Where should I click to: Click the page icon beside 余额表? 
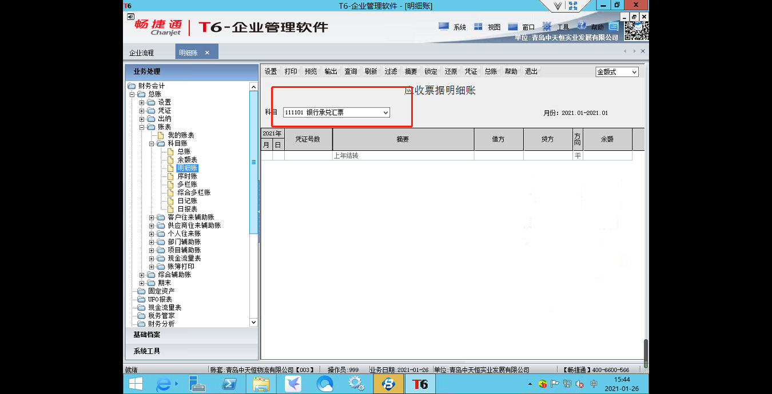coord(170,160)
